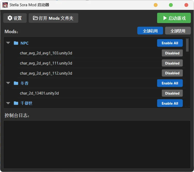Click Enable All for the NPC group
194x172 pixels.
tap(170, 43)
